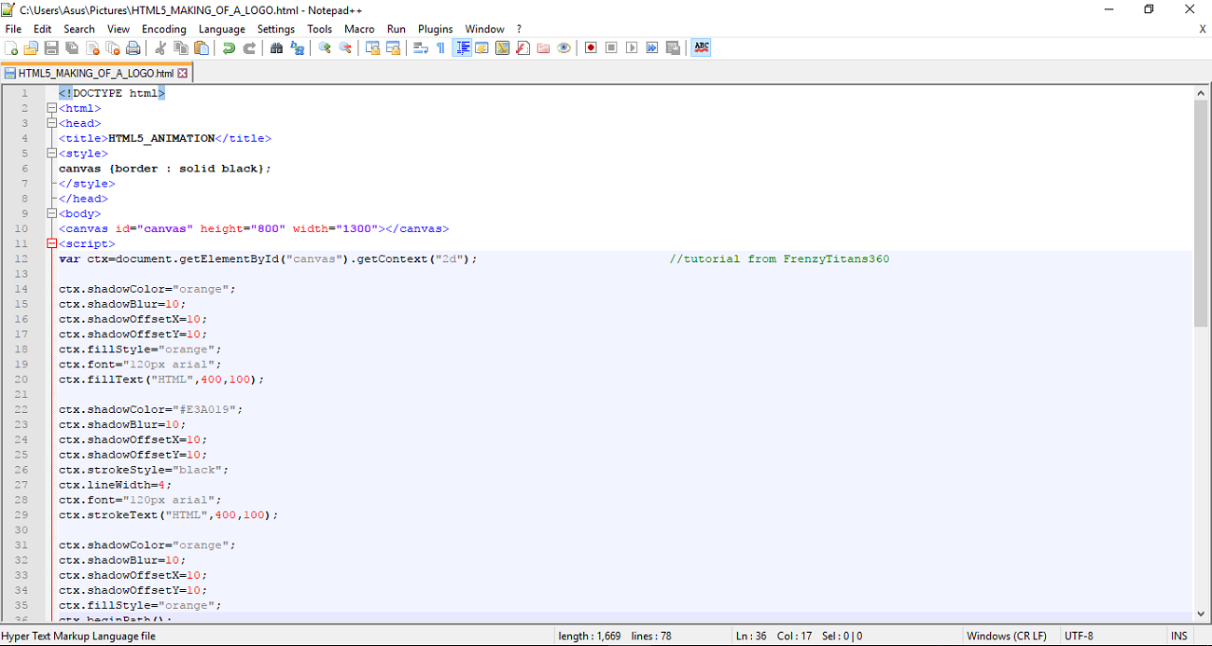
Task: Click UTF-8 encoding in the status bar
Action: [x=1078, y=636]
